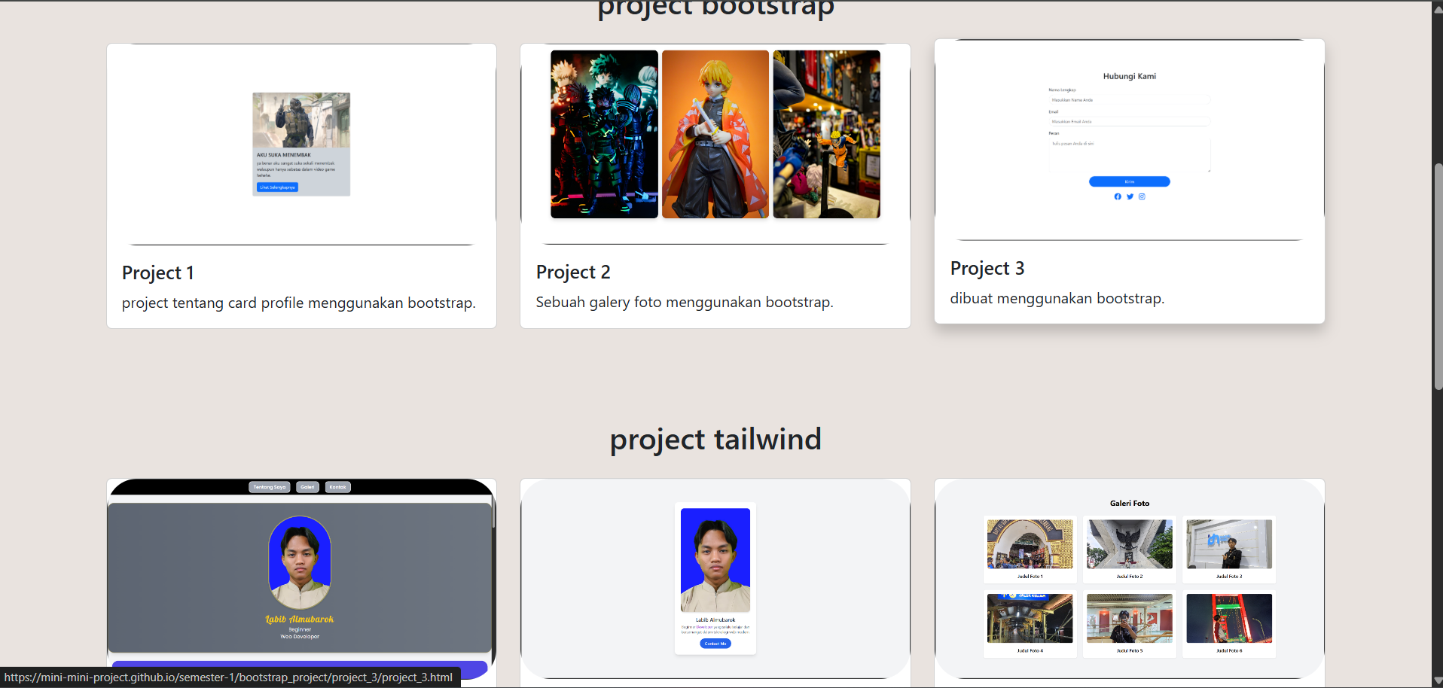Click the Pesan textarea in Hubungi Kami form
Screen dimensions: 1443x688
(1130, 155)
